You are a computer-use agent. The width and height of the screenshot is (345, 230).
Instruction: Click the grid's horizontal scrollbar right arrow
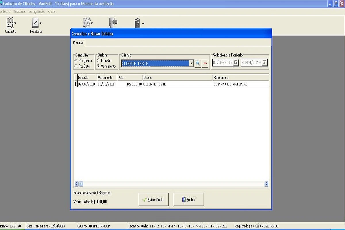[267, 184]
